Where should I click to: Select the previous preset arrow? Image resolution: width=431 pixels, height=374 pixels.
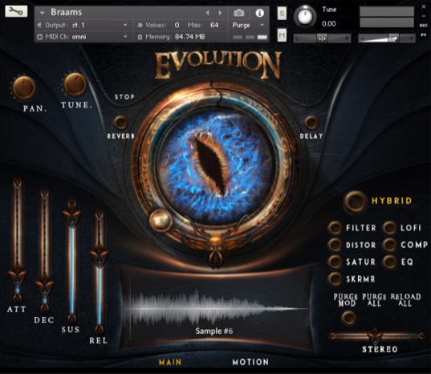(x=208, y=13)
